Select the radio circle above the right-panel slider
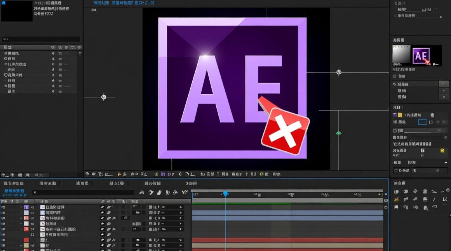451x251 pixels. (395, 131)
